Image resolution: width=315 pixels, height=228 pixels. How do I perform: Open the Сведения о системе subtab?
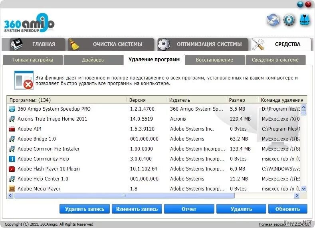[275, 60]
